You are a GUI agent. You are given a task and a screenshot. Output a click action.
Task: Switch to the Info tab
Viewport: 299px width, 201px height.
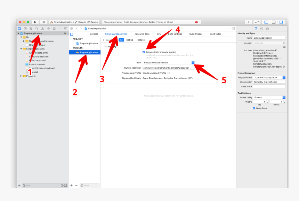[x=159, y=34]
